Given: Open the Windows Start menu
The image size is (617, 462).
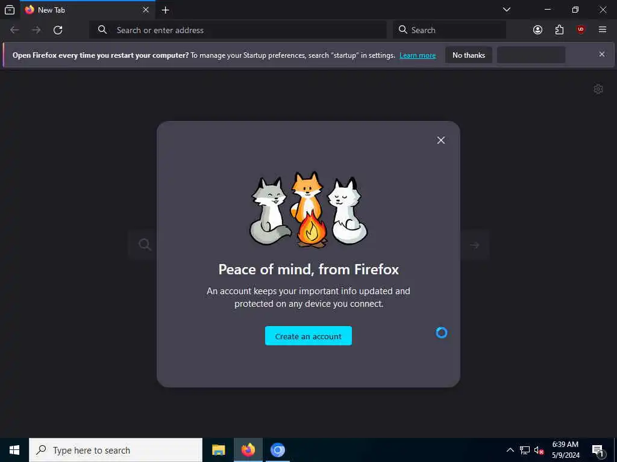Looking at the screenshot, I should tap(14, 450).
